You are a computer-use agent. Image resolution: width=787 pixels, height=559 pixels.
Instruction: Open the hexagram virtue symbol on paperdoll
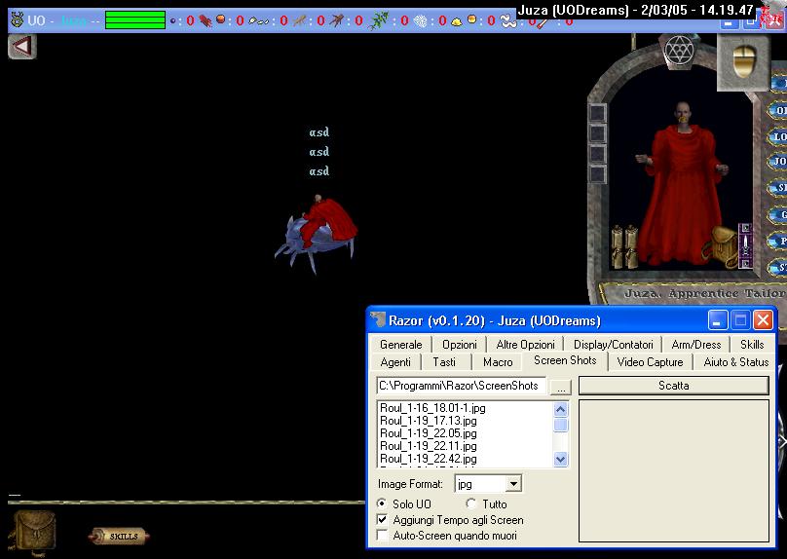coord(679,51)
